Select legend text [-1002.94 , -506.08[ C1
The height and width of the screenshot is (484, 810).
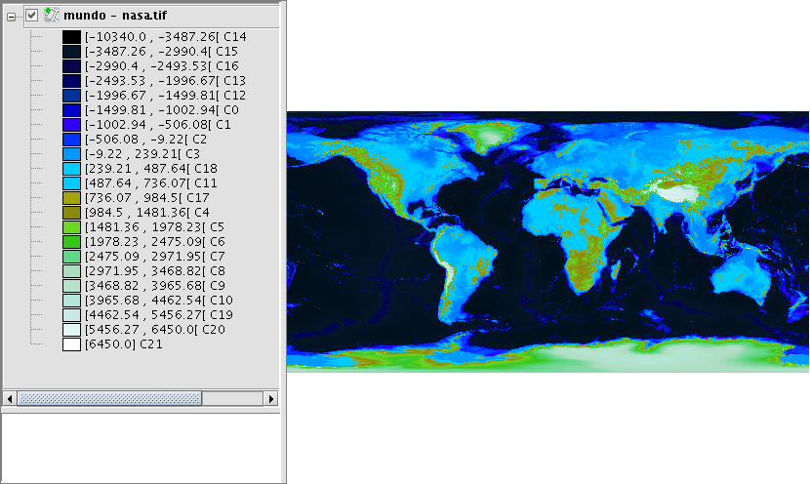coord(158,125)
